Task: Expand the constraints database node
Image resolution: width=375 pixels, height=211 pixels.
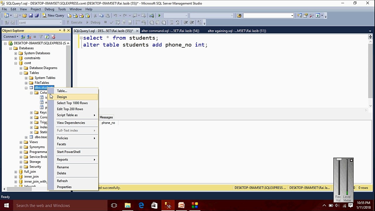Action: click(x=16, y=58)
